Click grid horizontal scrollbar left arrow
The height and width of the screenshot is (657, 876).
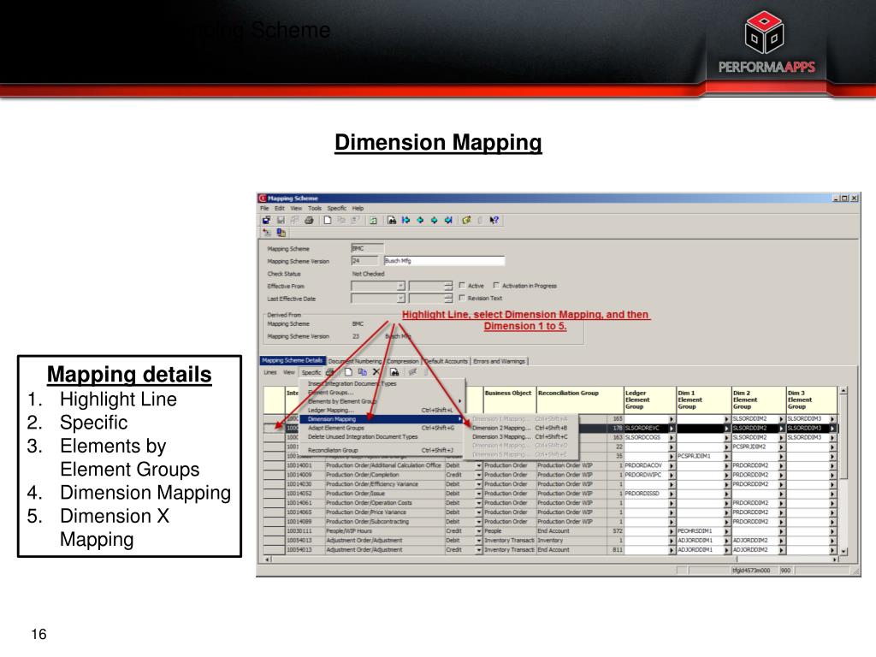coord(267,559)
